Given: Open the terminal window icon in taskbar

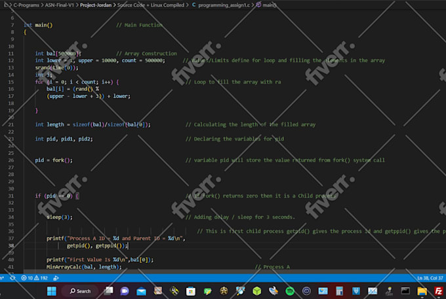Looking at the screenshot, I should point(405,291).
